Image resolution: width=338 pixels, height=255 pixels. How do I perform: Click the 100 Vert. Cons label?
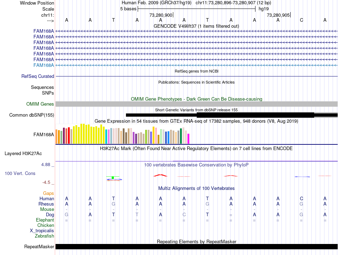(20, 173)
